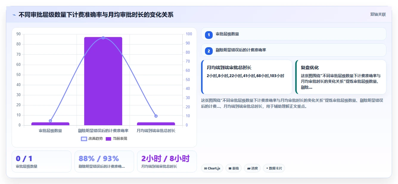
Task: Click the tall purple 计费准确率 bar
Action: [103, 81]
